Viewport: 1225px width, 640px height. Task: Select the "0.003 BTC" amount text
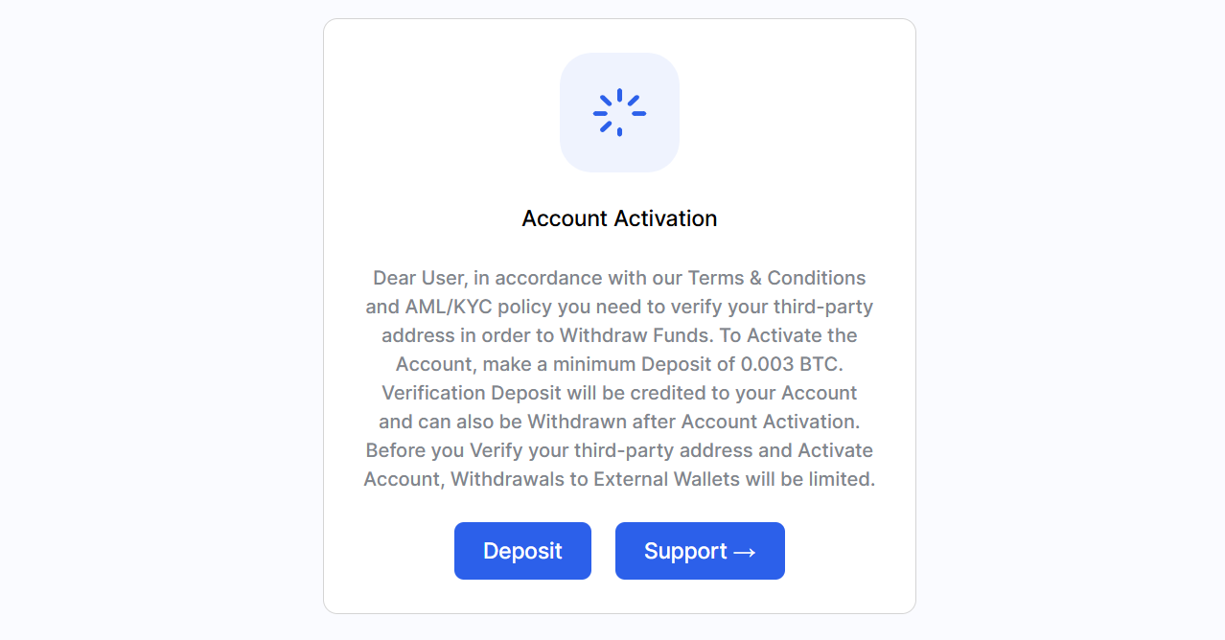coord(790,364)
